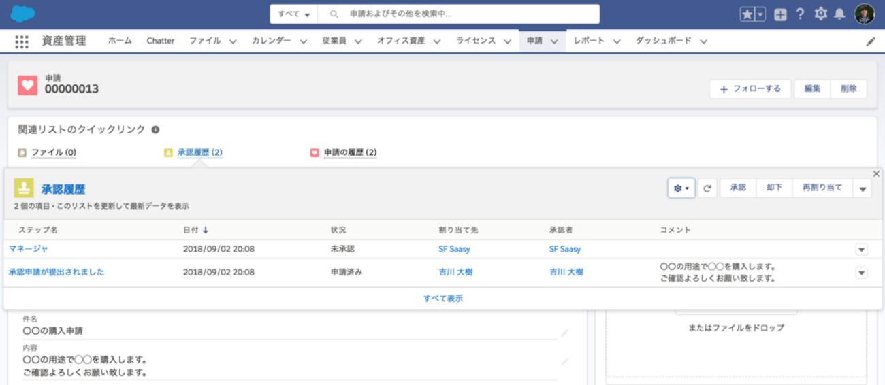Expand the カレンダー tab chevron
Screen dimensions: 885x385
(x=303, y=41)
